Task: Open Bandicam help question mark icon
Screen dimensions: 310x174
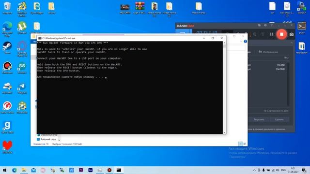Action: (x=272, y=25)
